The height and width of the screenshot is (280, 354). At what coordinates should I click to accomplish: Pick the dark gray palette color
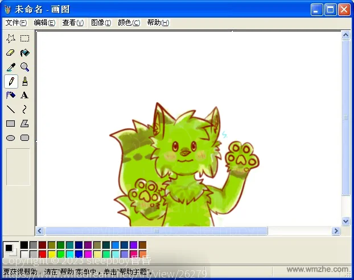34,245
